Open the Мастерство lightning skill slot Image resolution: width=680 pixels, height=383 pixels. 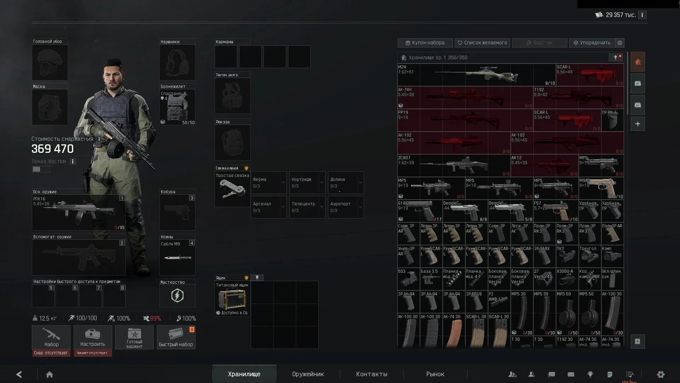pyautogui.click(x=177, y=295)
